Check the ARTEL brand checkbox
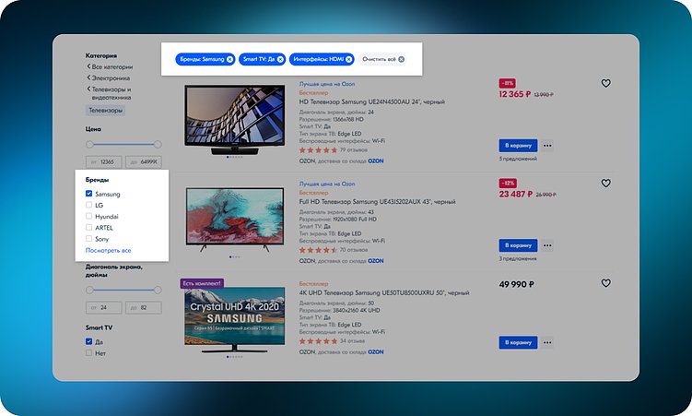The image size is (692, 416). [x=88, y=228]
